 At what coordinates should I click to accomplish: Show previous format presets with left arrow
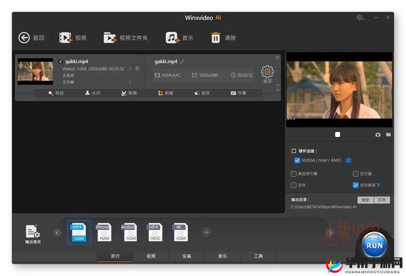pyautogui.click(x=57, y=232)
